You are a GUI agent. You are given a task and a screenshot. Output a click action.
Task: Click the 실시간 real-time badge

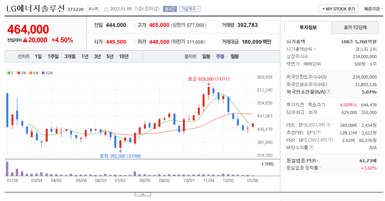click(170, 9)
